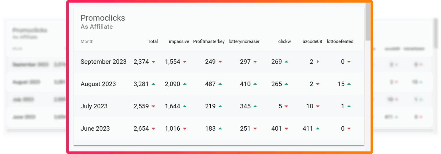This screenshot has width=441, height=154.
Task: Click the green up arrow beside July Profitmasterkey 219
Action: [x=220, y=106]
